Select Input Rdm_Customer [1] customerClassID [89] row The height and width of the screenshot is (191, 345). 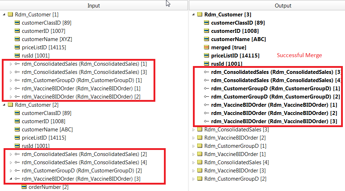tap(47, 22)
